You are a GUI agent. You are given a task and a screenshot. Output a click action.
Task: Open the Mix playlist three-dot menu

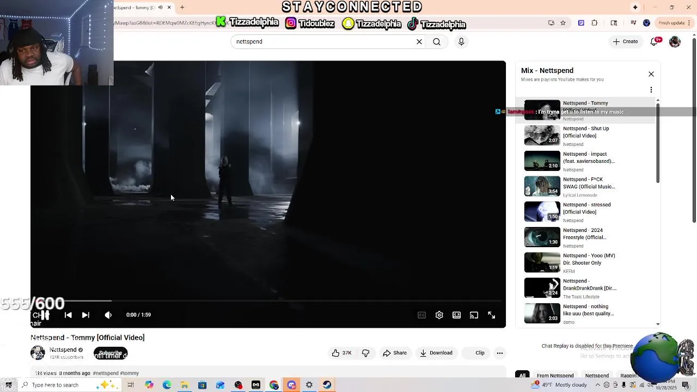point(651,90)
